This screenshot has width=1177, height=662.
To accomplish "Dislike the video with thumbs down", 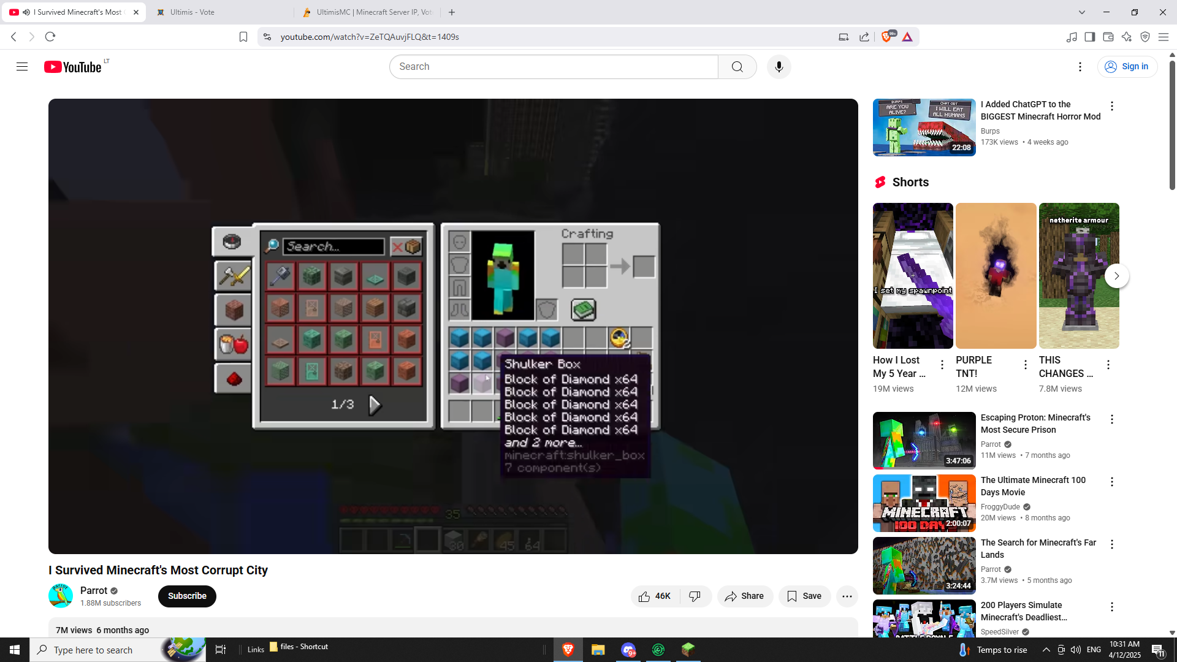I will (695, 596).
